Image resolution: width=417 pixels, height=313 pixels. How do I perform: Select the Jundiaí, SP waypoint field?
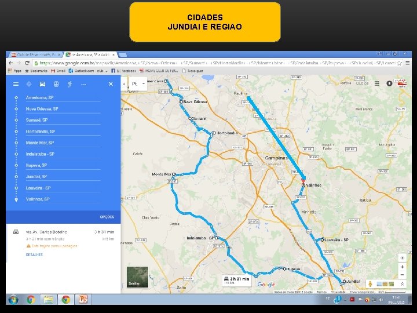coord(63,176)
